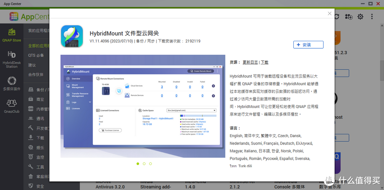Open HybridDesk Station section
Screen dimensions: 384x190
tap(11, 59)
